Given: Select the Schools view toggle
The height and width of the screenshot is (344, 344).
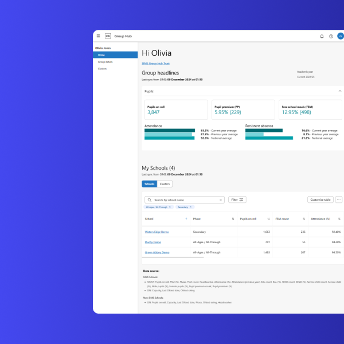Looking at the screenshot, I should pyautogui.click(x=149, y=184).
